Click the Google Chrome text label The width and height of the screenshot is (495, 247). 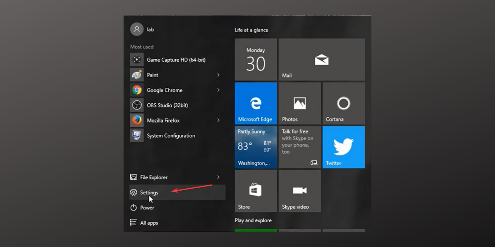(164, 90)
